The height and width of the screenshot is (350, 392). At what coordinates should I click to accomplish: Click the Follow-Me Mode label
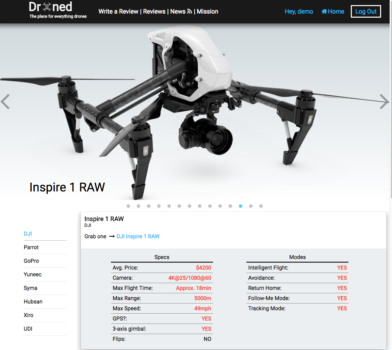click(269, 298)
